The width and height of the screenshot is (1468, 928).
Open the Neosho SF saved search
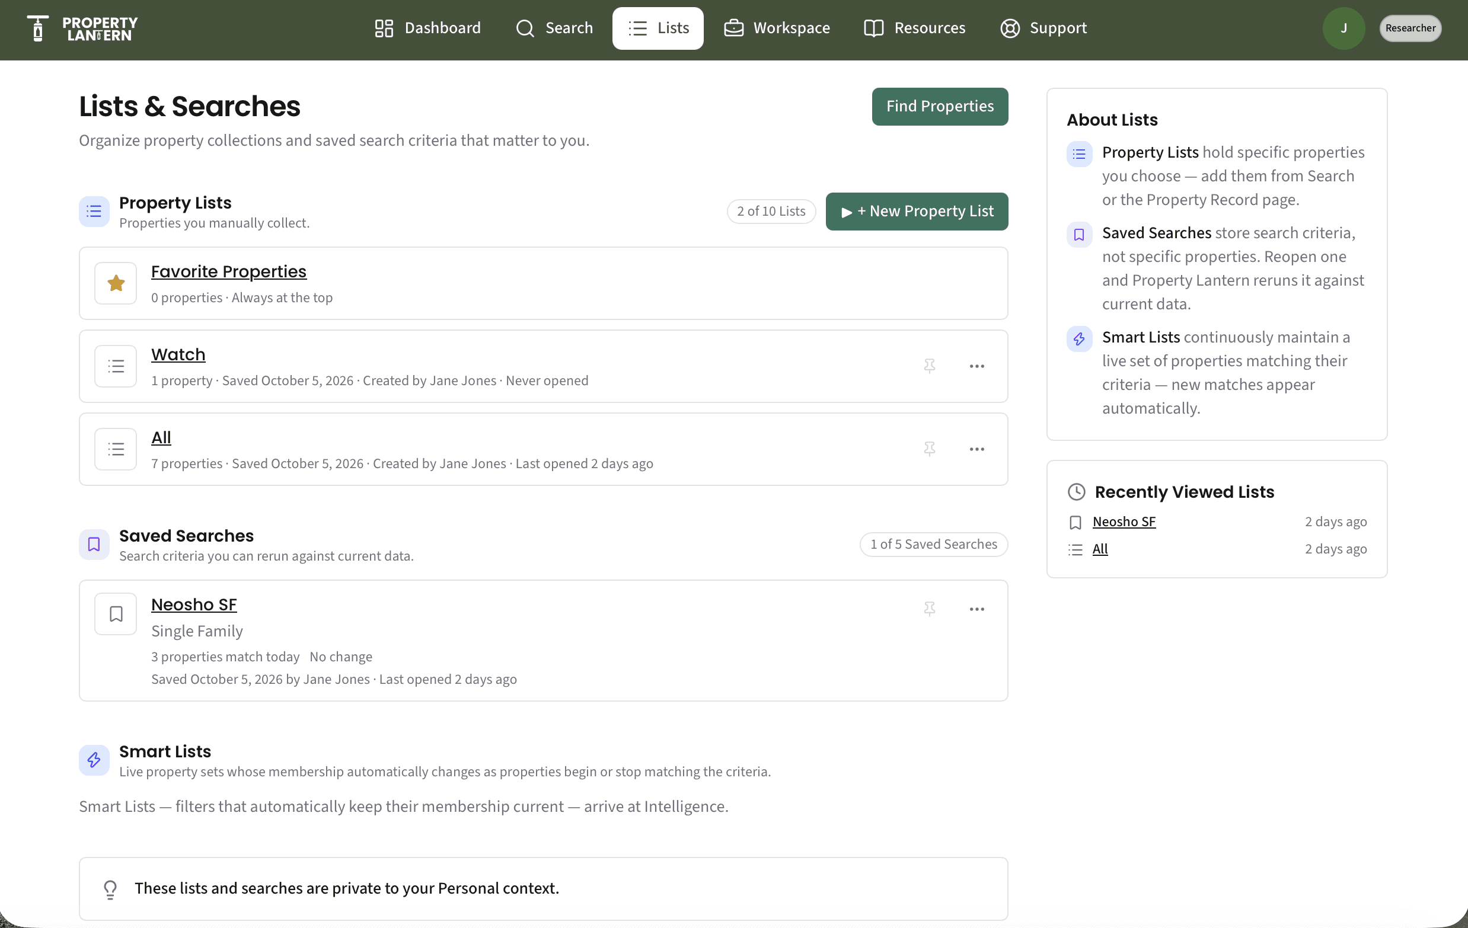[194, 604]
